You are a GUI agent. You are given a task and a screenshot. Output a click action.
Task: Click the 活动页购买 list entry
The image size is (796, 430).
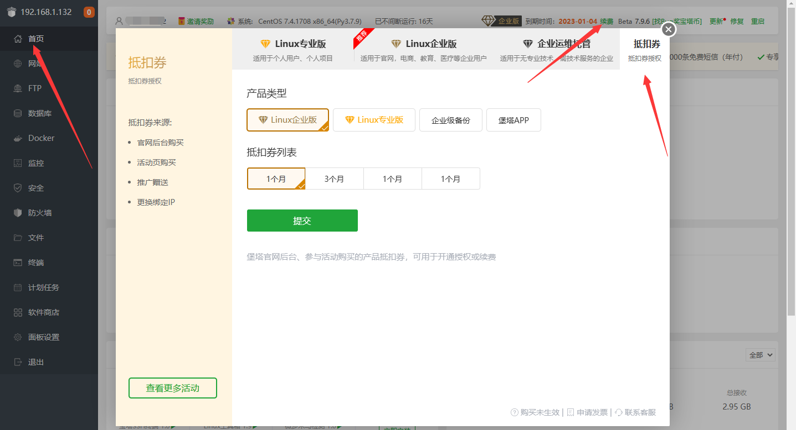coord(156,162)
